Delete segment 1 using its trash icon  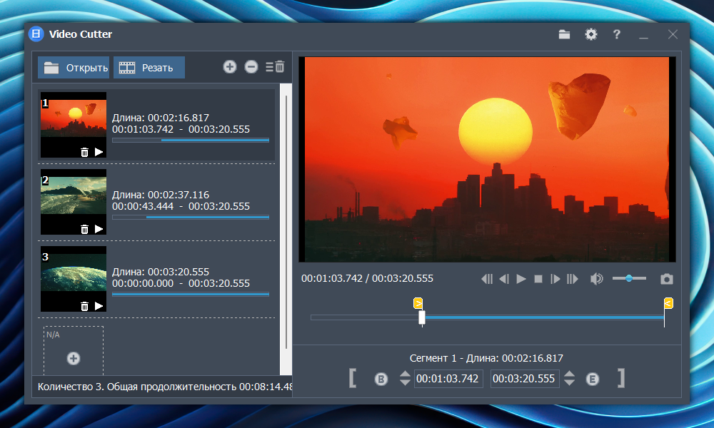(x=84, y=151)
